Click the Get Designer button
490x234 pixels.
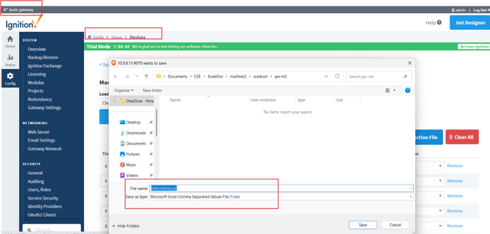tap(470, 23)
